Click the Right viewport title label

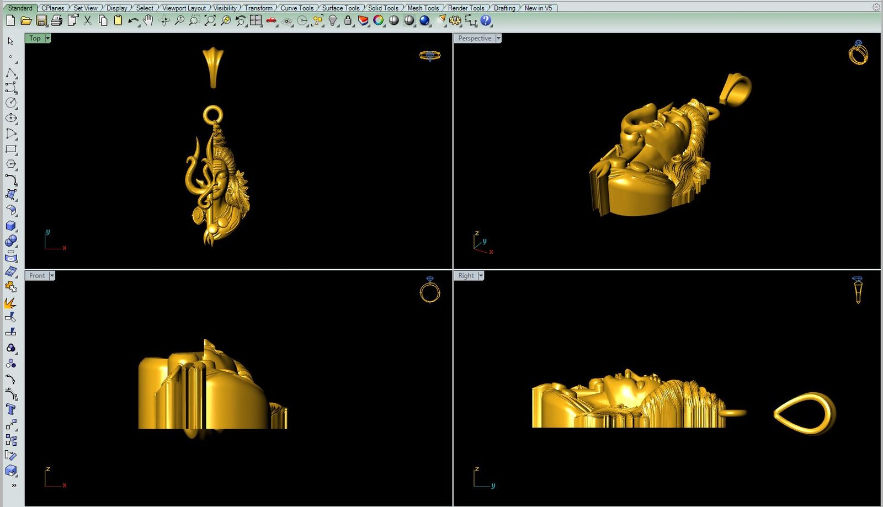coord(466,275)
